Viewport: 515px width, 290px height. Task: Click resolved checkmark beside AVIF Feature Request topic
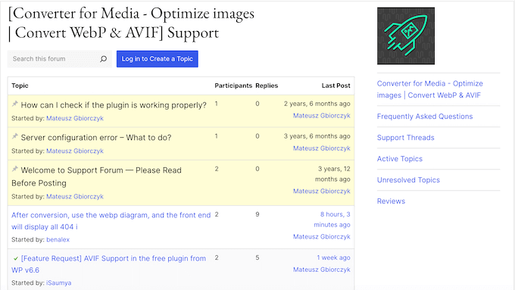(15, 259)
